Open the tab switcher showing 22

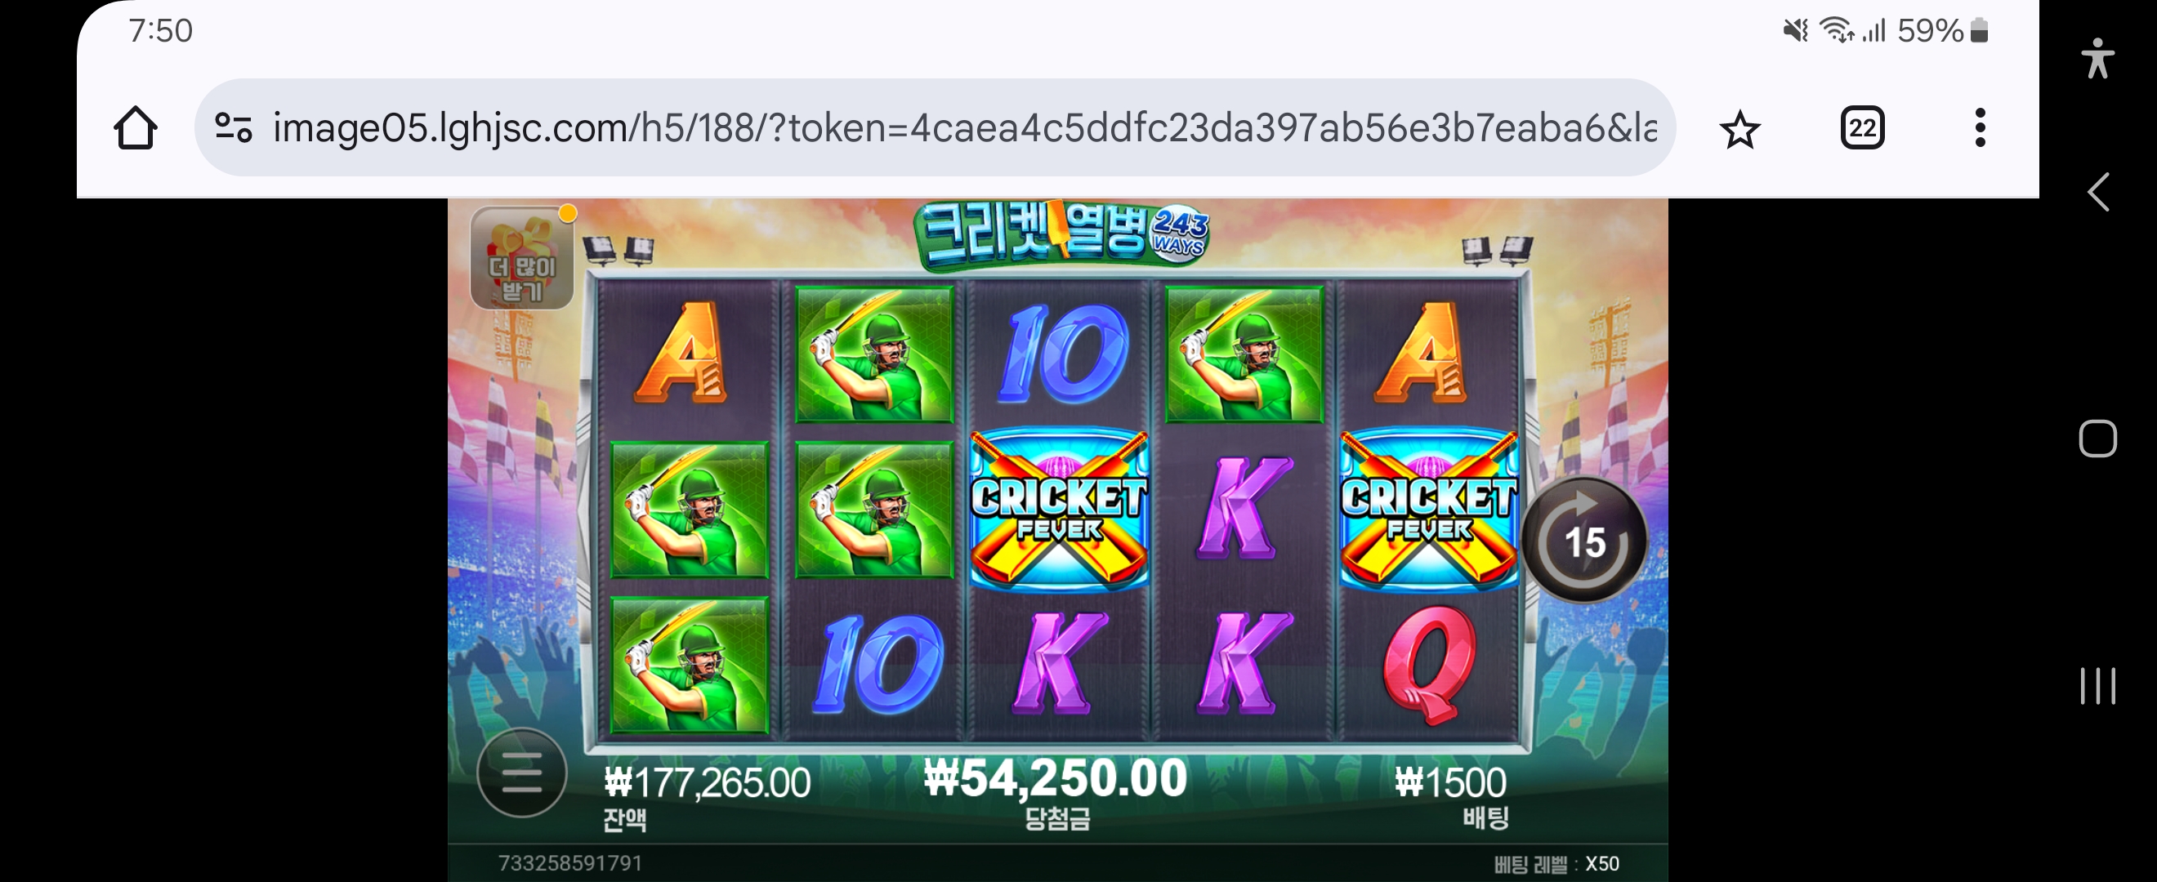point(1861,128)
